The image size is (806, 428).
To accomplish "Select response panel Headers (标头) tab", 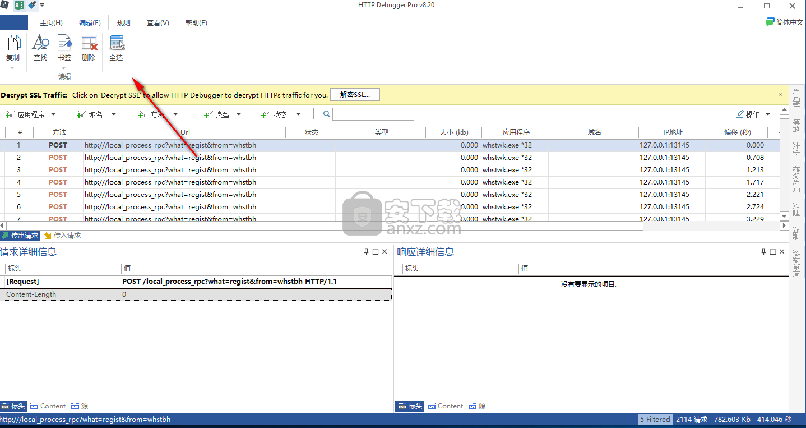I will pos(410,406).
